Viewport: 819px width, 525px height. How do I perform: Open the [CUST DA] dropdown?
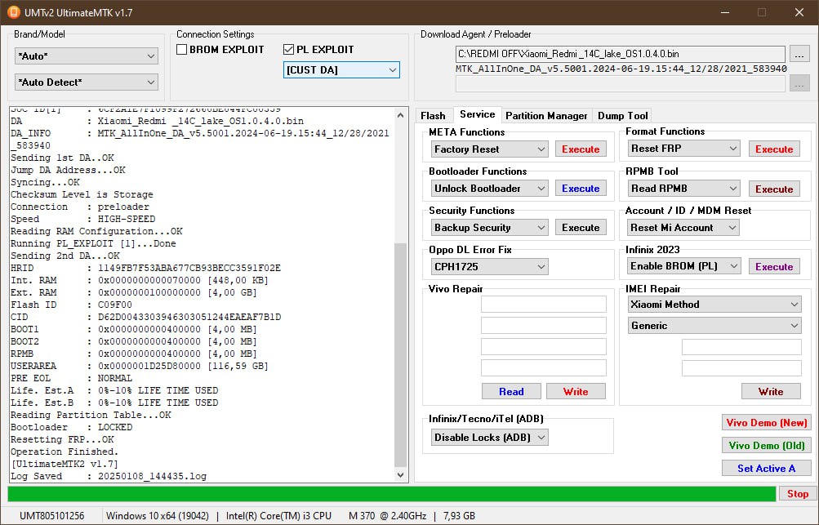341,70
